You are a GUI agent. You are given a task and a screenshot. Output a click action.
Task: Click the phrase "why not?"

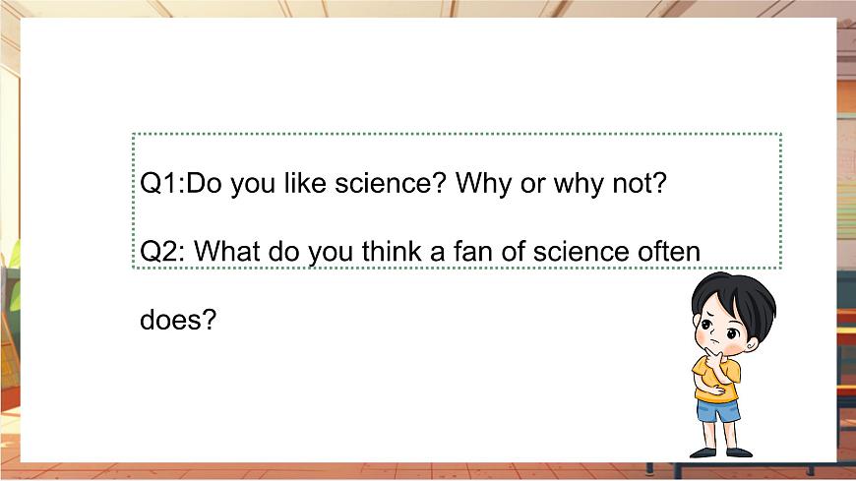(x=610, y=184)
